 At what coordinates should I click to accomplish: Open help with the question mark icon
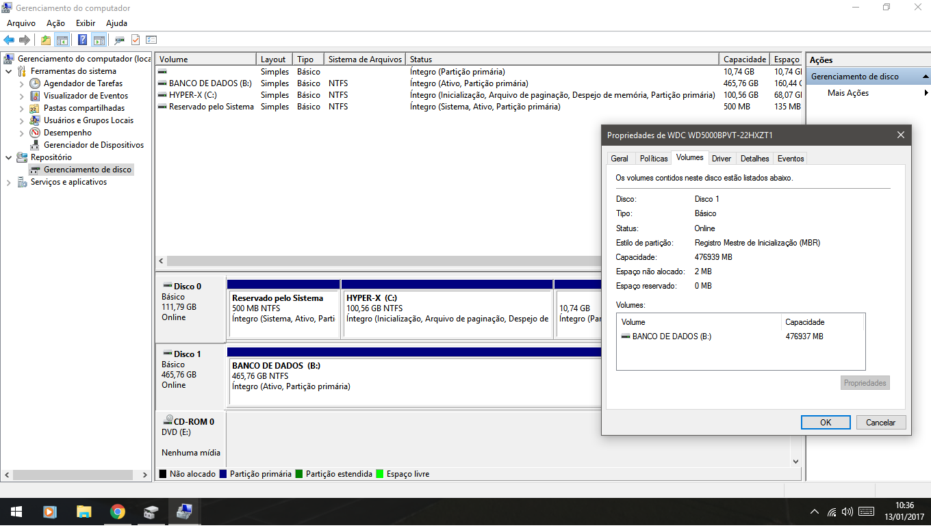83,40
